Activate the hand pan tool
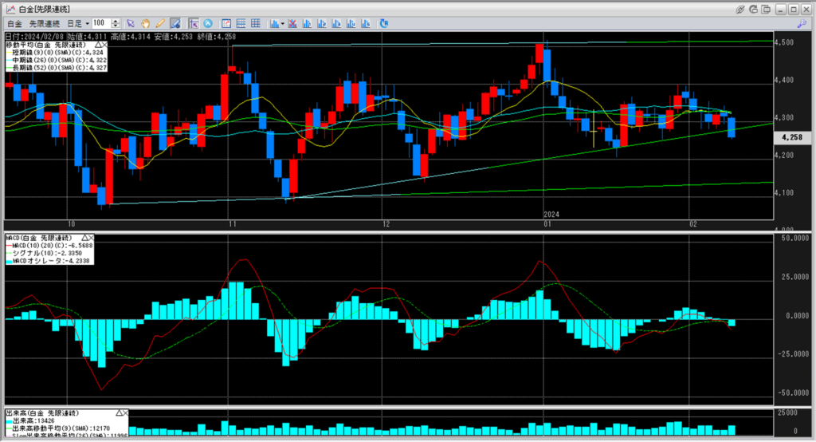This screenshot has width=816, height=442. (145, 23)
